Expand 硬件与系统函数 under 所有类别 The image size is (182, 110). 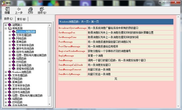(10, 48)
